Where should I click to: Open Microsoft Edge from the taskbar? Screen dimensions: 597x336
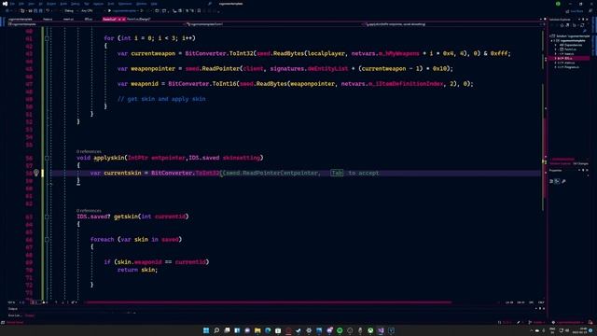pyautogui.click(x=268, y=330)
